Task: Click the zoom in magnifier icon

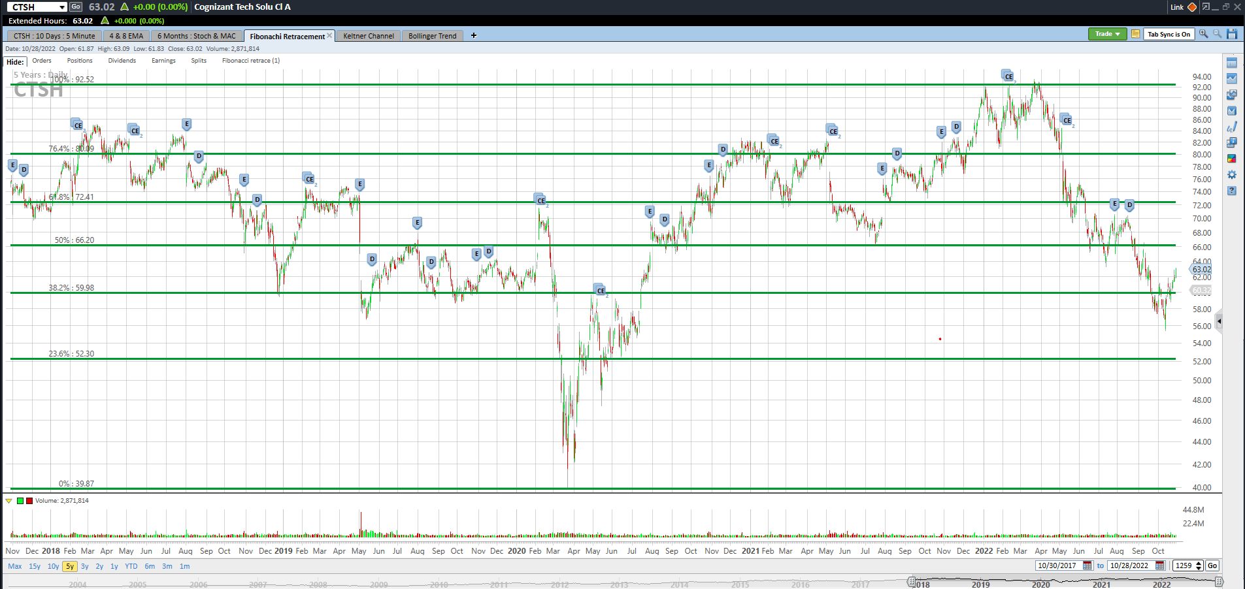Action: [x=1203, y=34]
